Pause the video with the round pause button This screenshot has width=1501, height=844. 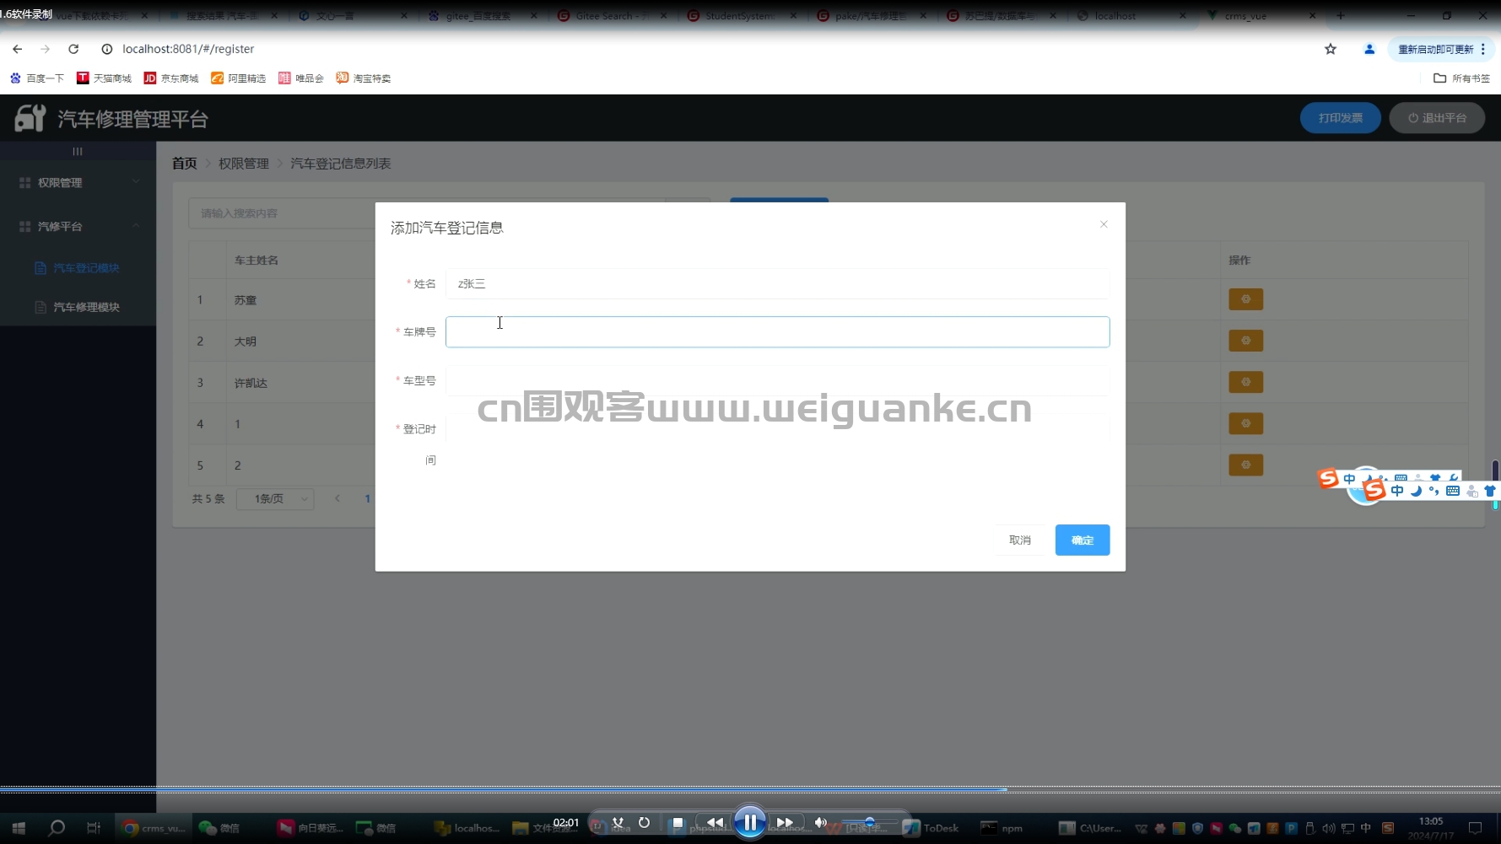(749, 822)
